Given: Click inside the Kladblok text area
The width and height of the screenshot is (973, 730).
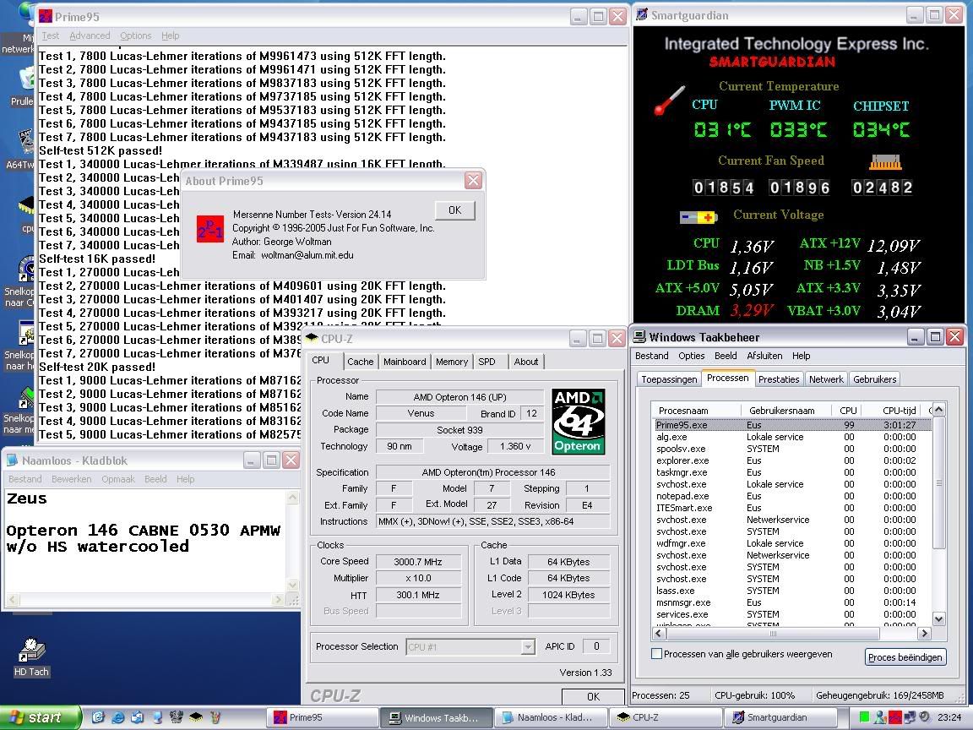Looking at the screenshot, I should click(145, 542).
